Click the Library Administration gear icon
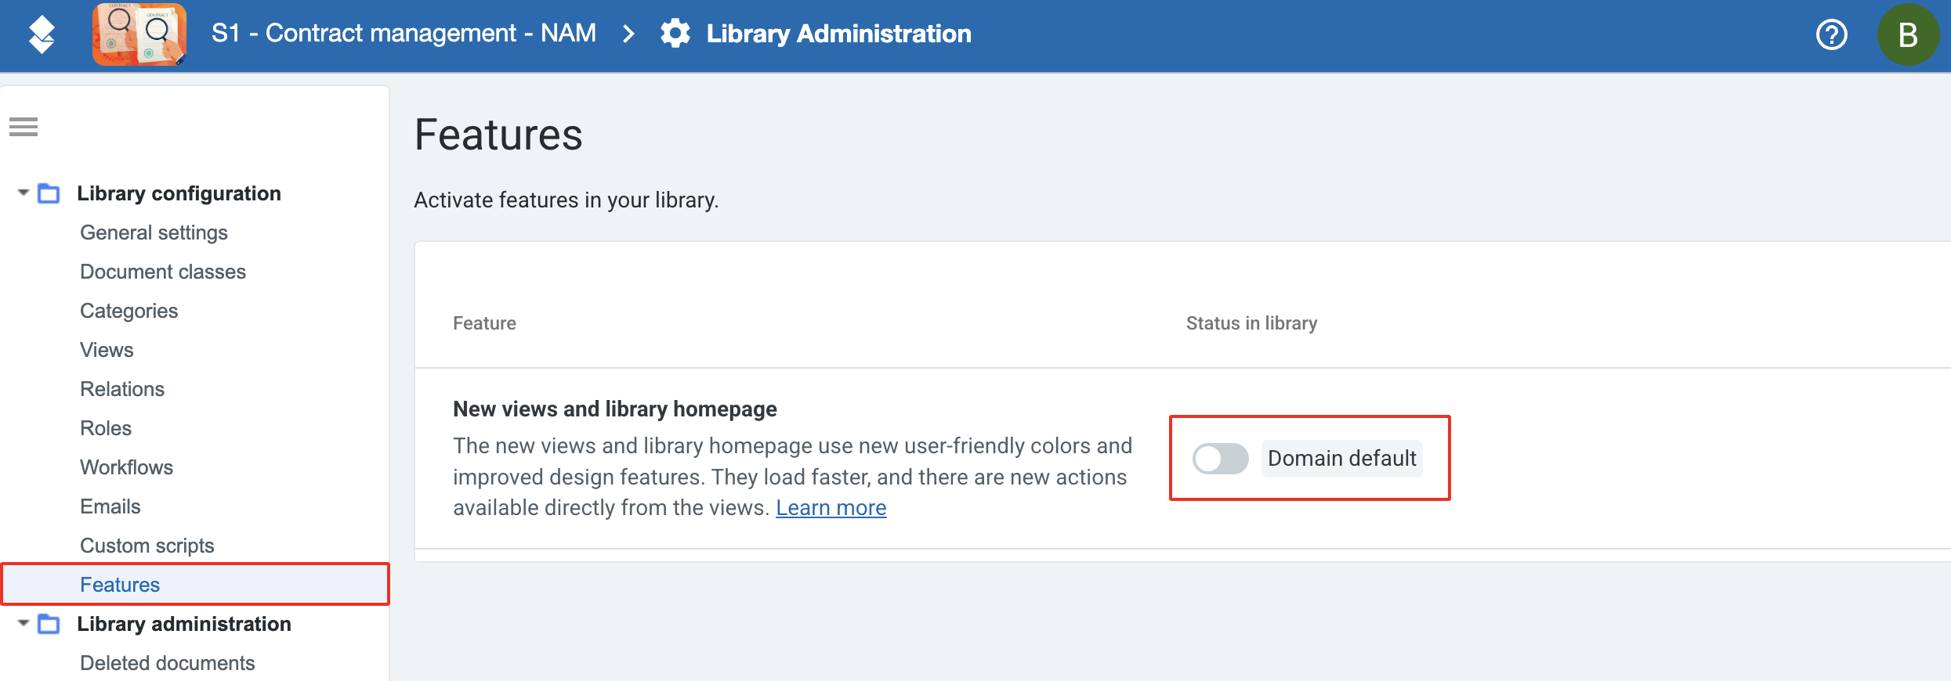The width and height of the screenshot is (1951, 681). click(x=675, y=34)
